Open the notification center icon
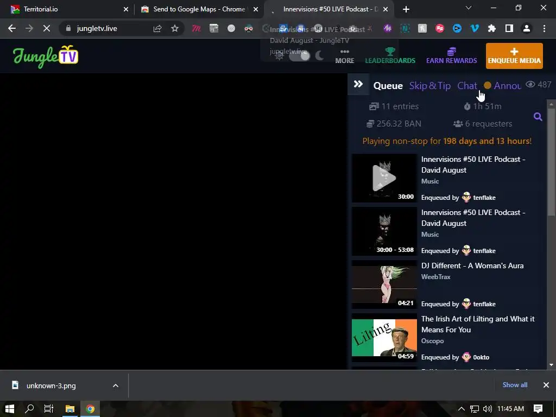Viewport: 556px width, 417px height. point(538,409)
